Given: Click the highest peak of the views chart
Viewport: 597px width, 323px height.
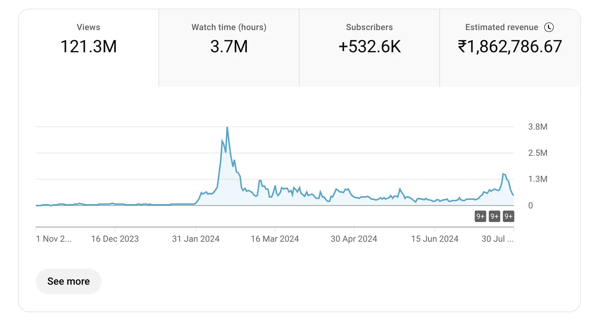Looking at the screenshot, I should [227, 127].
